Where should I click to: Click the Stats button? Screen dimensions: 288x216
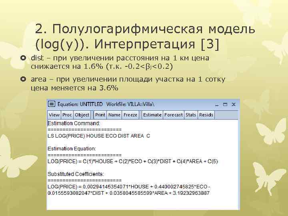191,115
